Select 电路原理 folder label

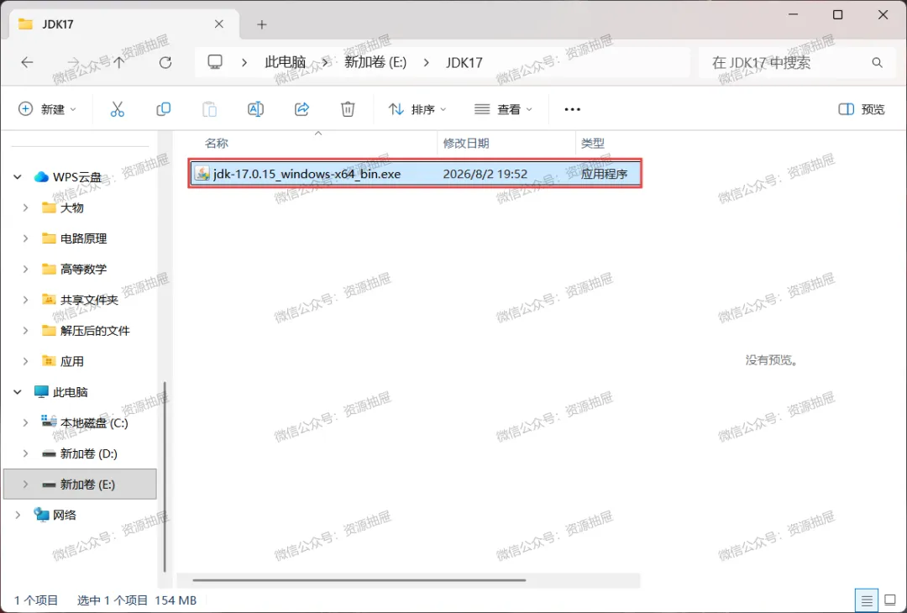click(x=83, y=238)
